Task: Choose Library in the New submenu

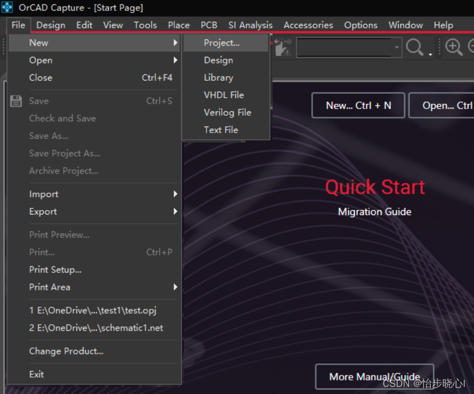Action: [x=218, y=77]
